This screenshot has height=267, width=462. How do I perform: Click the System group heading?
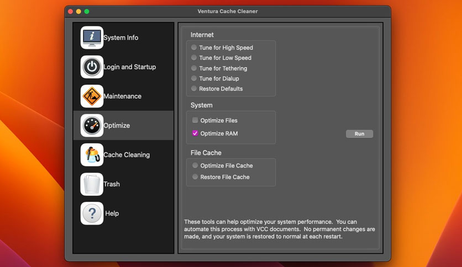[x=202, y=105]
